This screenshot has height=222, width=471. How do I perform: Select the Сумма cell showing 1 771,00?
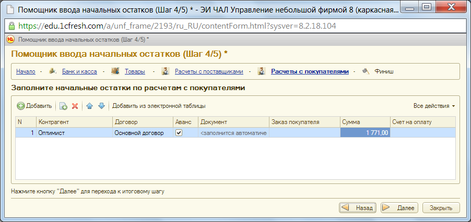(365, 133)
